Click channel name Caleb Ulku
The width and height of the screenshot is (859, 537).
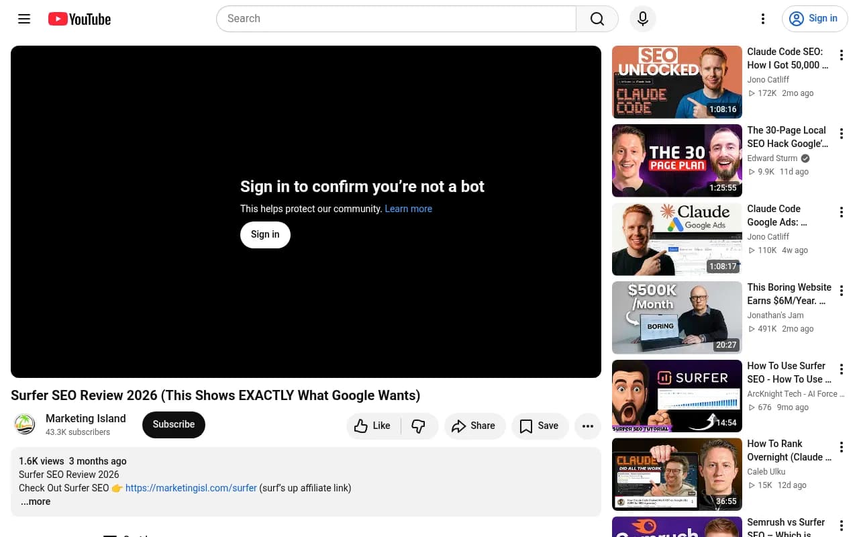(x=766, y=472)
